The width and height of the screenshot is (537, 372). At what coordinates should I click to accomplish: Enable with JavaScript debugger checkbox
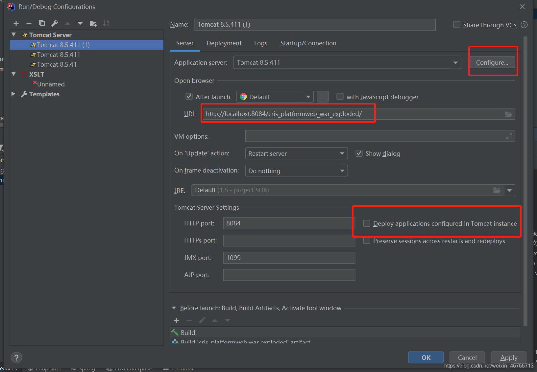pyautogui.click(x=340, y=97)
